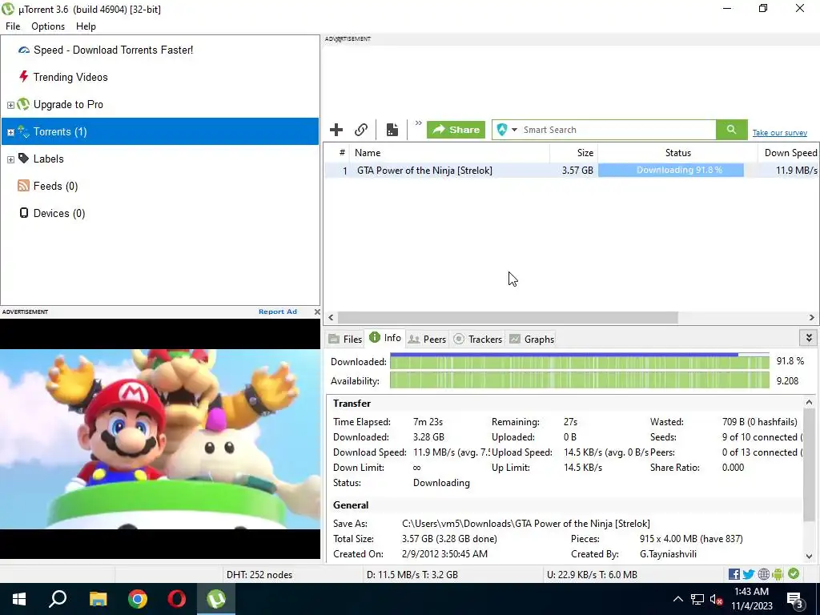
Task: Click the Facebook icon in status bar
Action: [x=734, y=574]
